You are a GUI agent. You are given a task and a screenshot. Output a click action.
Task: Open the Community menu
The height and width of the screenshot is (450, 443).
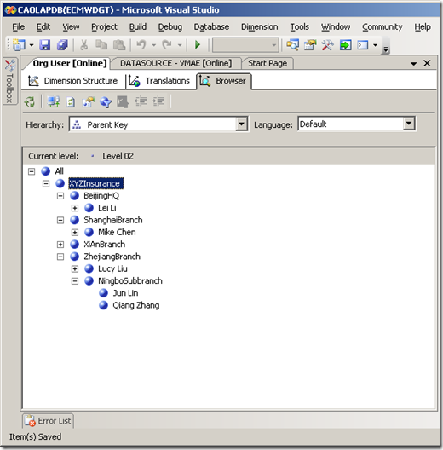pos(383,26)
